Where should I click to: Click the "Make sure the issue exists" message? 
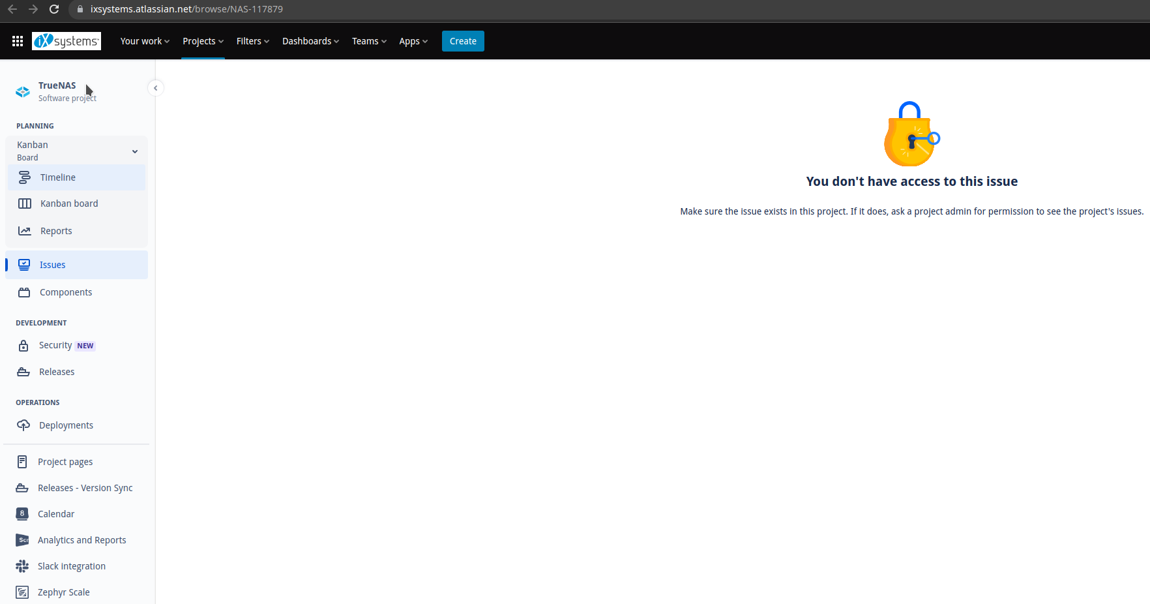coord(911,211)
